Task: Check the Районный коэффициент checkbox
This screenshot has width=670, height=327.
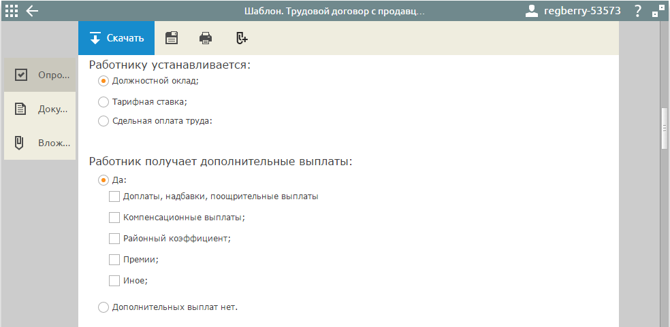Action: pos(114,238)
